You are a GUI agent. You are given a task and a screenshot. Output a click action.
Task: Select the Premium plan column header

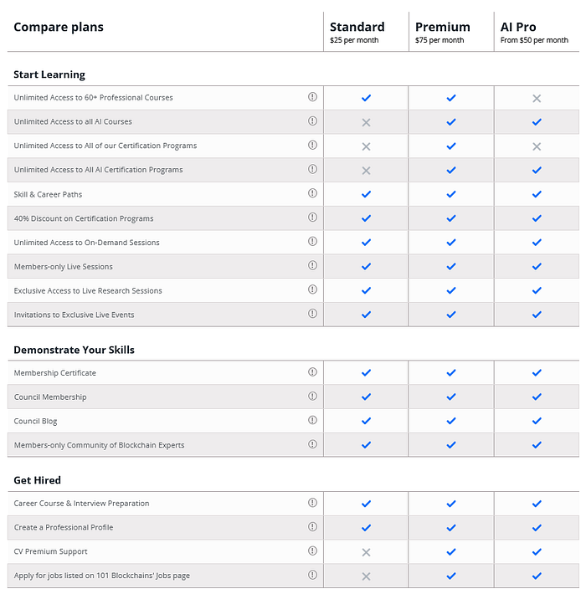[443, 27]
